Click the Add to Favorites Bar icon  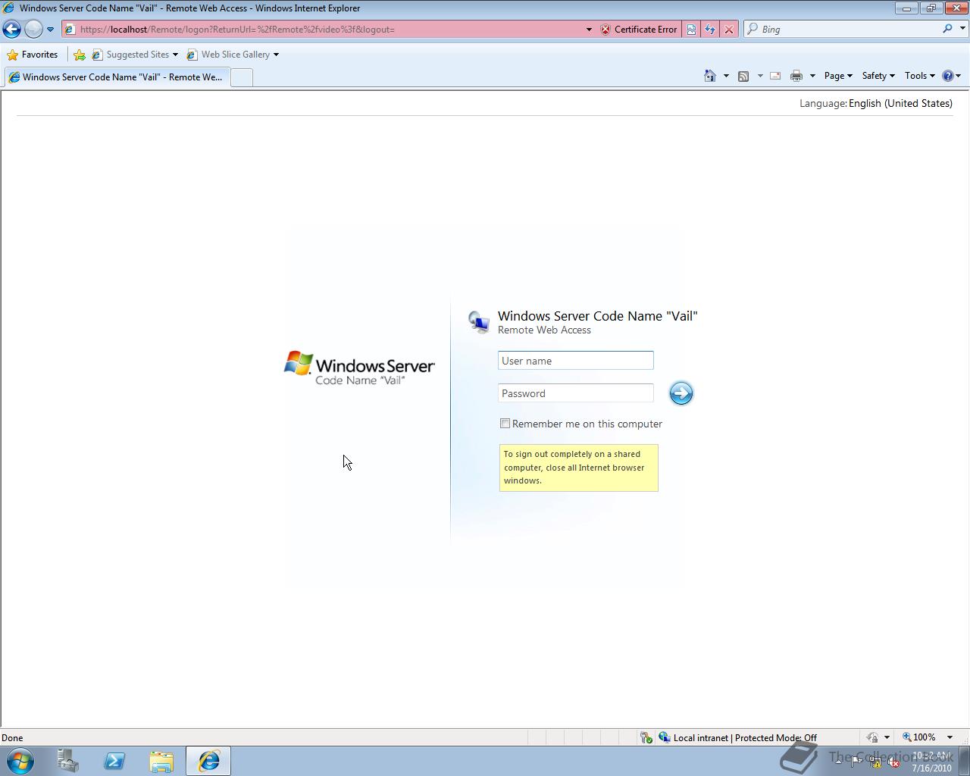pos(80,55)
